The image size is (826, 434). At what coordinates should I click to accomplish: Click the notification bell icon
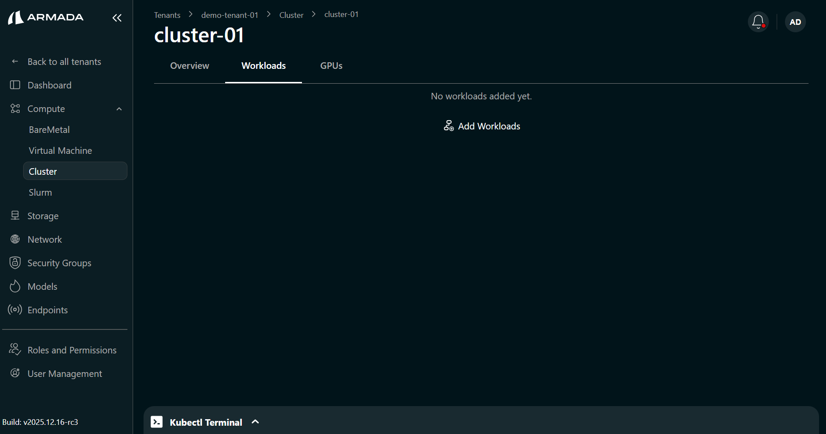[x=758, y=22]
